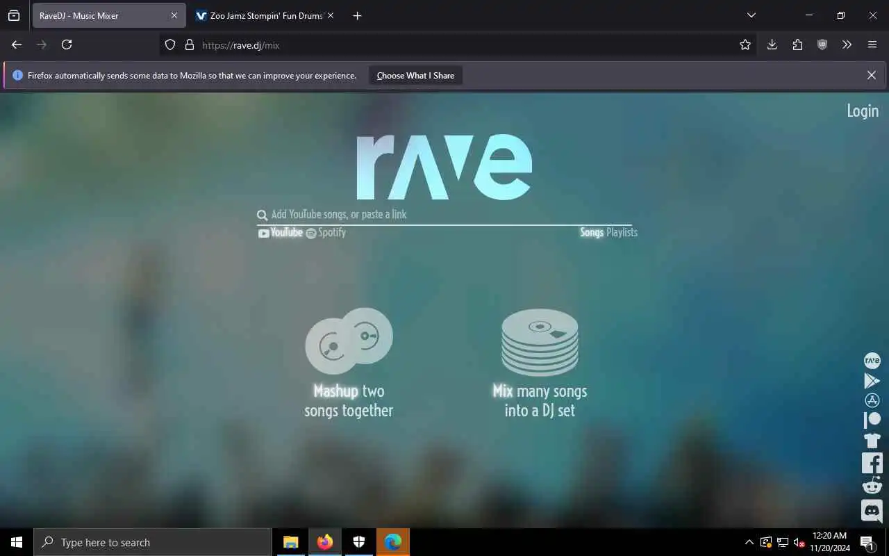Open Firefox from the taskbar
Screen dimensions: 889x556
pos(324,542)
